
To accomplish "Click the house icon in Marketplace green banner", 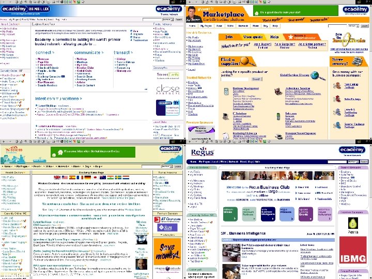I will (256, 13).
